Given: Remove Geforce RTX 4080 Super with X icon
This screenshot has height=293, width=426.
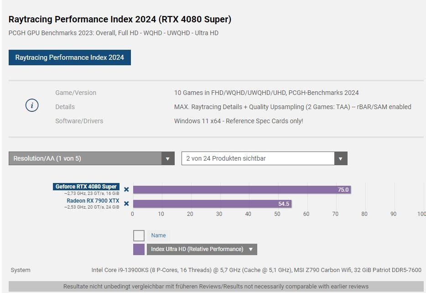Looking at the screenshot, I should click(126, 189).
